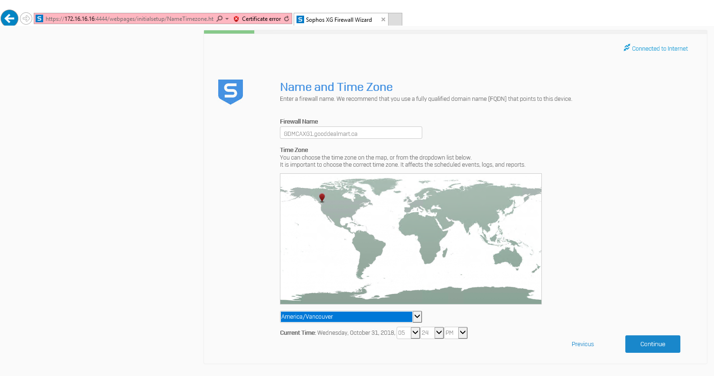
Task: Select the Sophos XG Firewall Wizard tab
Action: pos(341,19)
